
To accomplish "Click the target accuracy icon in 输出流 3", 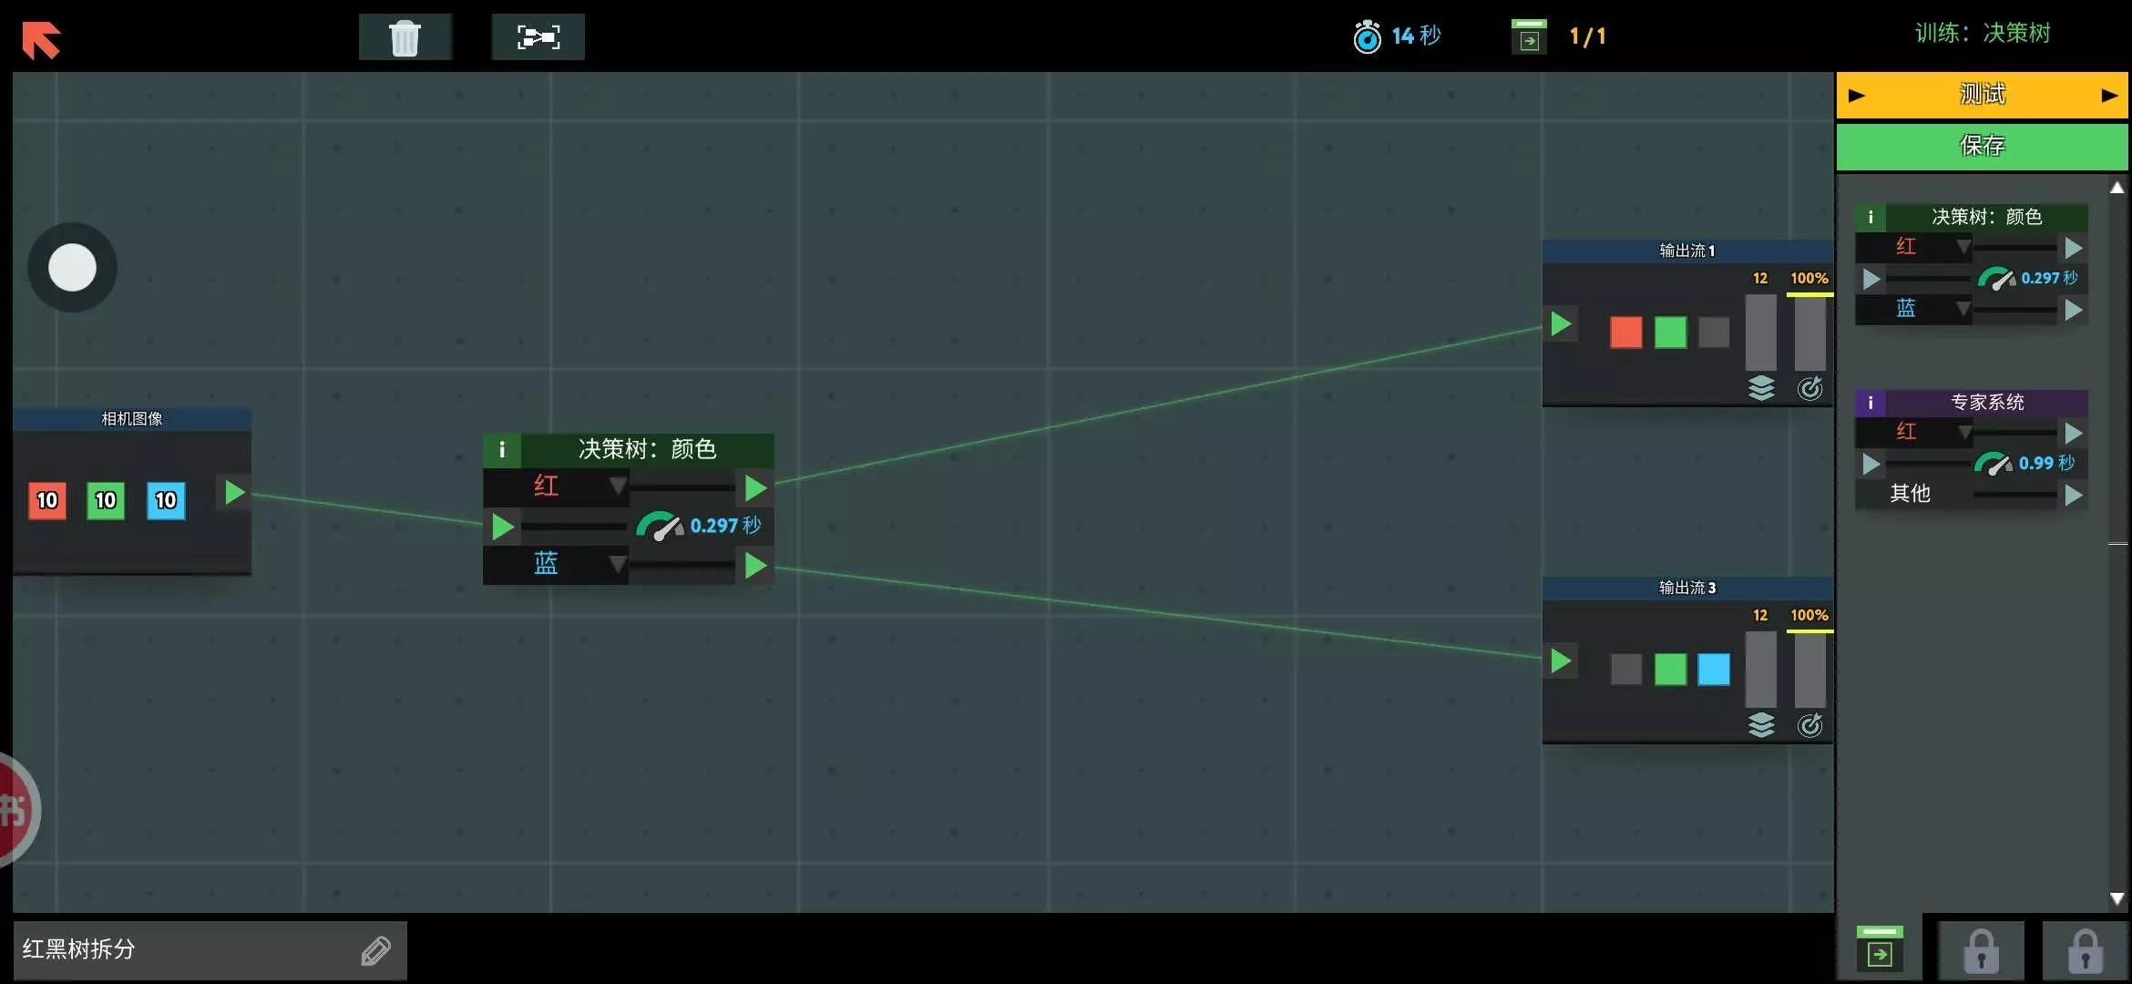I will (x=1809, y=725).
